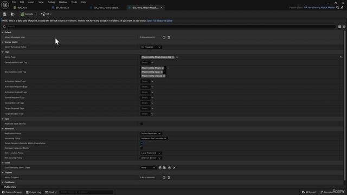Expand the Ability Tags dropdown arrow

click(x=177, y=57)
